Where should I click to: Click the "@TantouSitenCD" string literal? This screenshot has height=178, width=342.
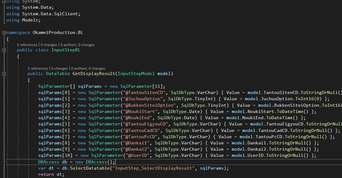[x=144, y=92]
